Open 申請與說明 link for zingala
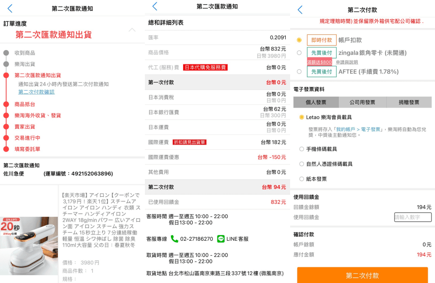This screenshot has height=283, width=435. (x=347, y=62)
